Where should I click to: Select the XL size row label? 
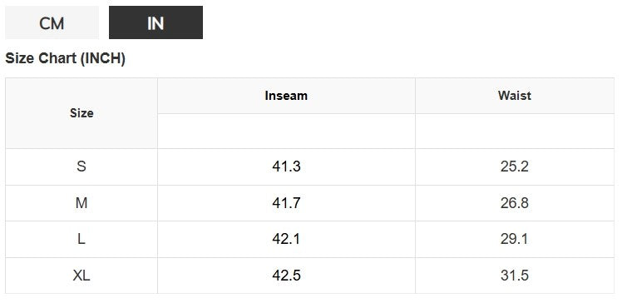pos(81,276)
